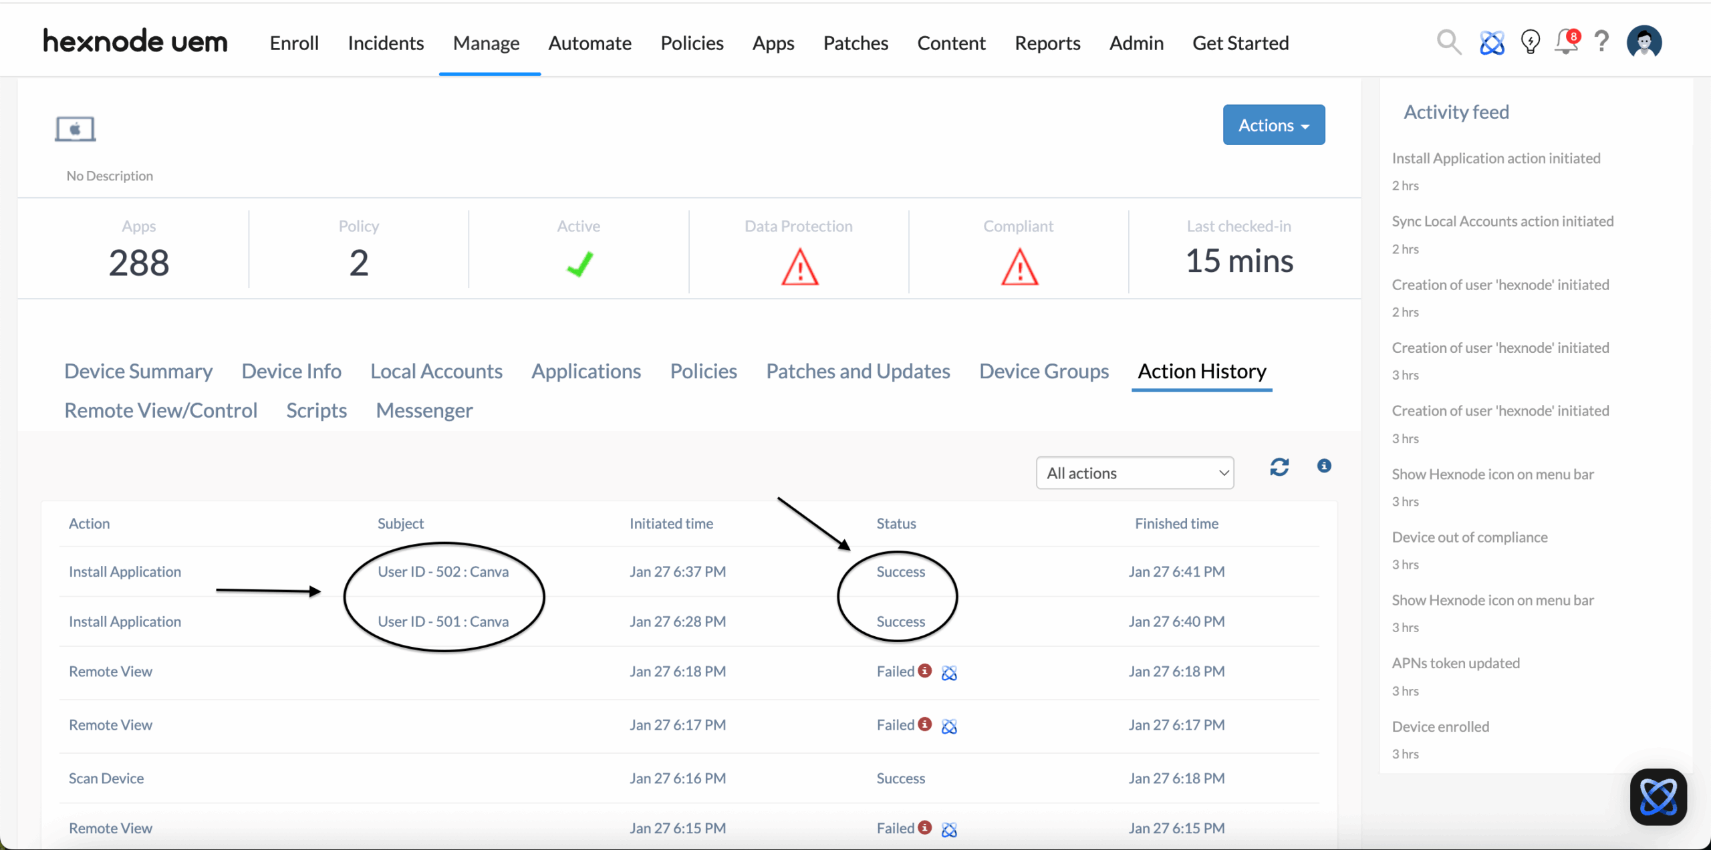Open the user profile avatar
The width and height of the screenshot is (1711, 850).
(x=1644, y=42)
